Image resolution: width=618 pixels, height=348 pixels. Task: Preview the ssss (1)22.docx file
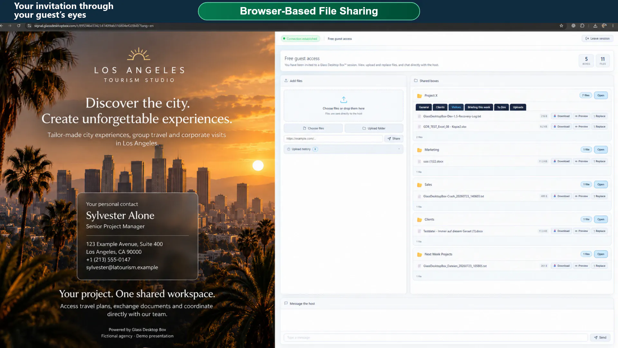pos(581,161)
